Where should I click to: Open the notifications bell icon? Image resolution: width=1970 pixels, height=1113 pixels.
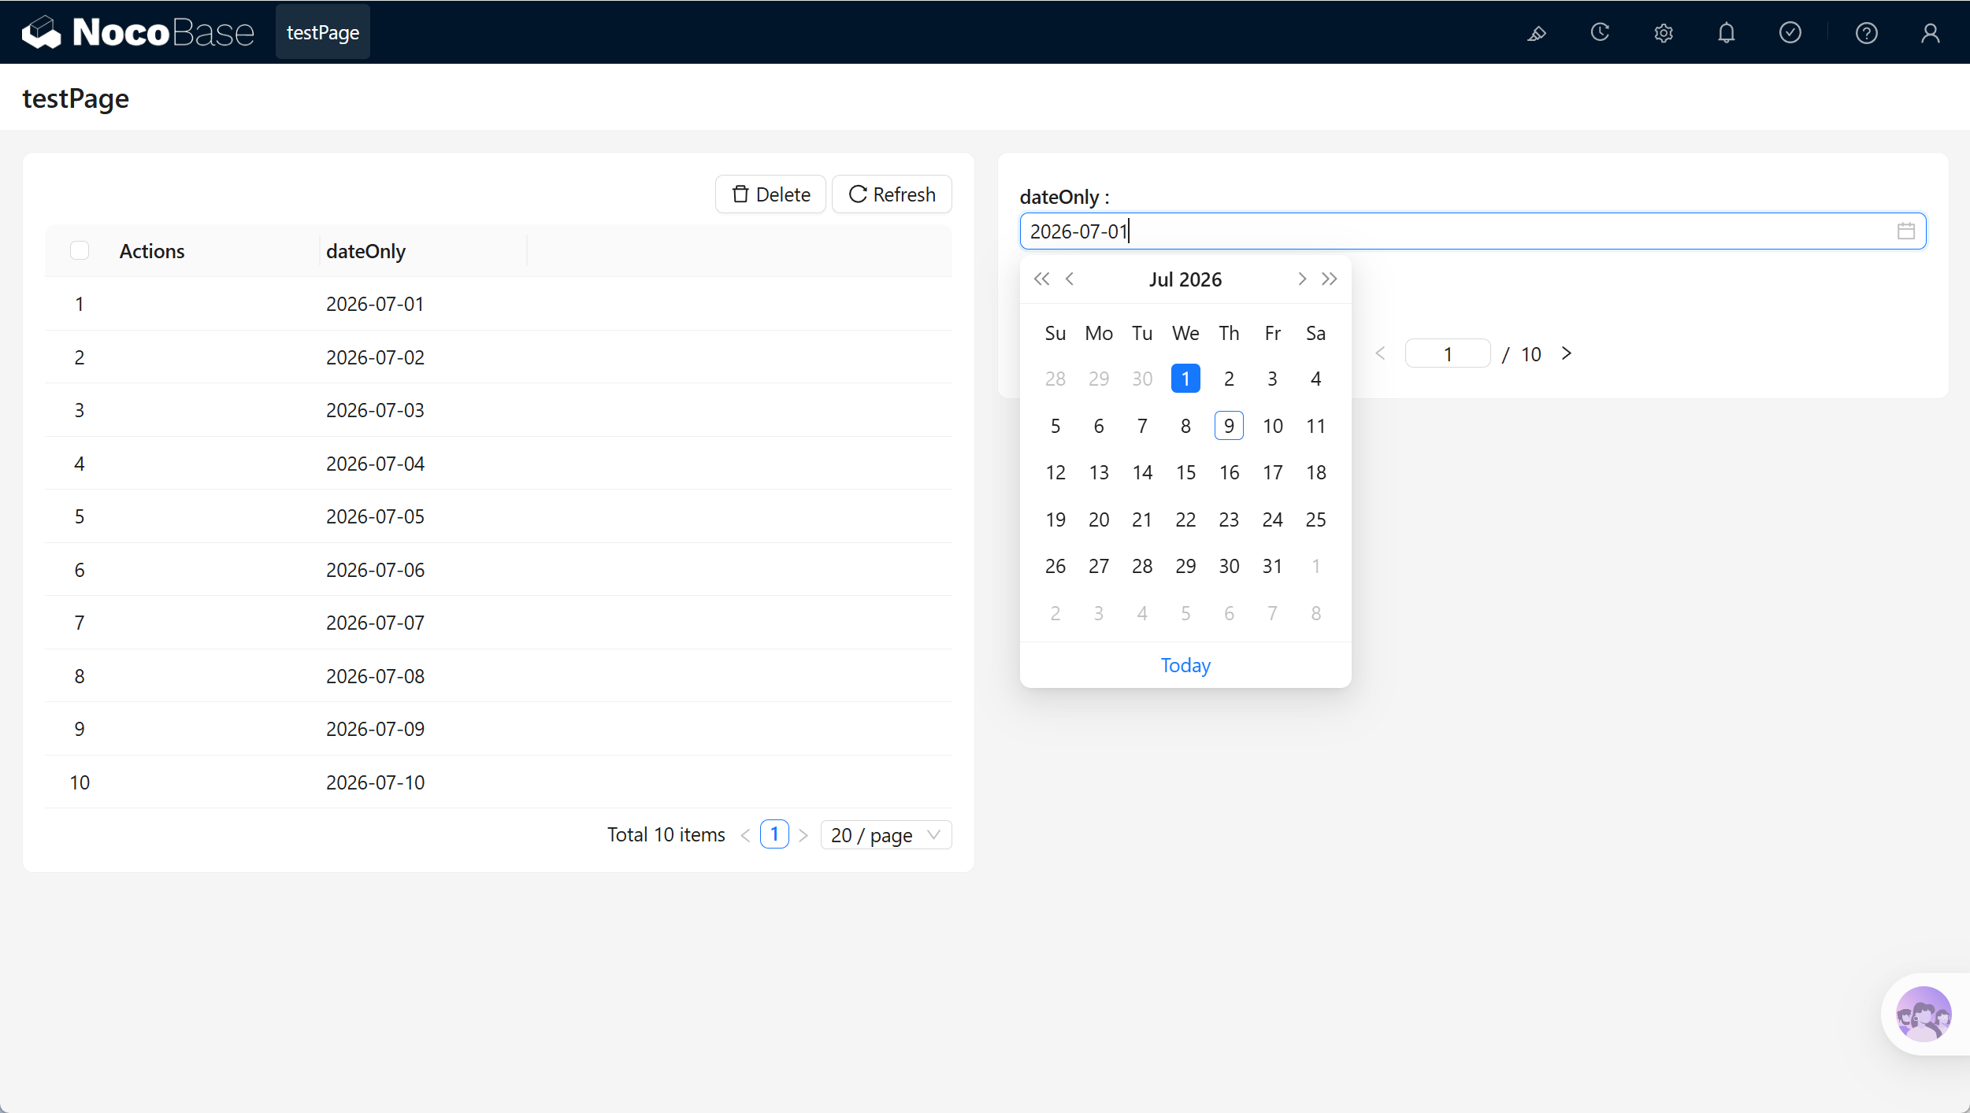(x=1727, y=33)
